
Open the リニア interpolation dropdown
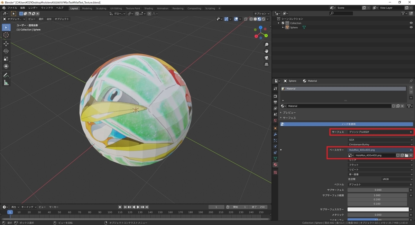tap(380, 160)
